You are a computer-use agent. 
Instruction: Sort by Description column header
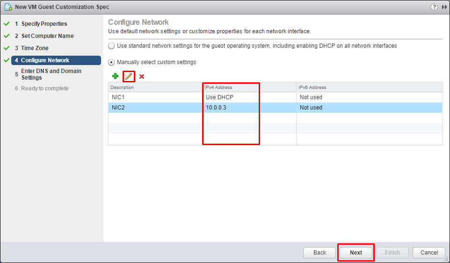click(x=155, y=88)
